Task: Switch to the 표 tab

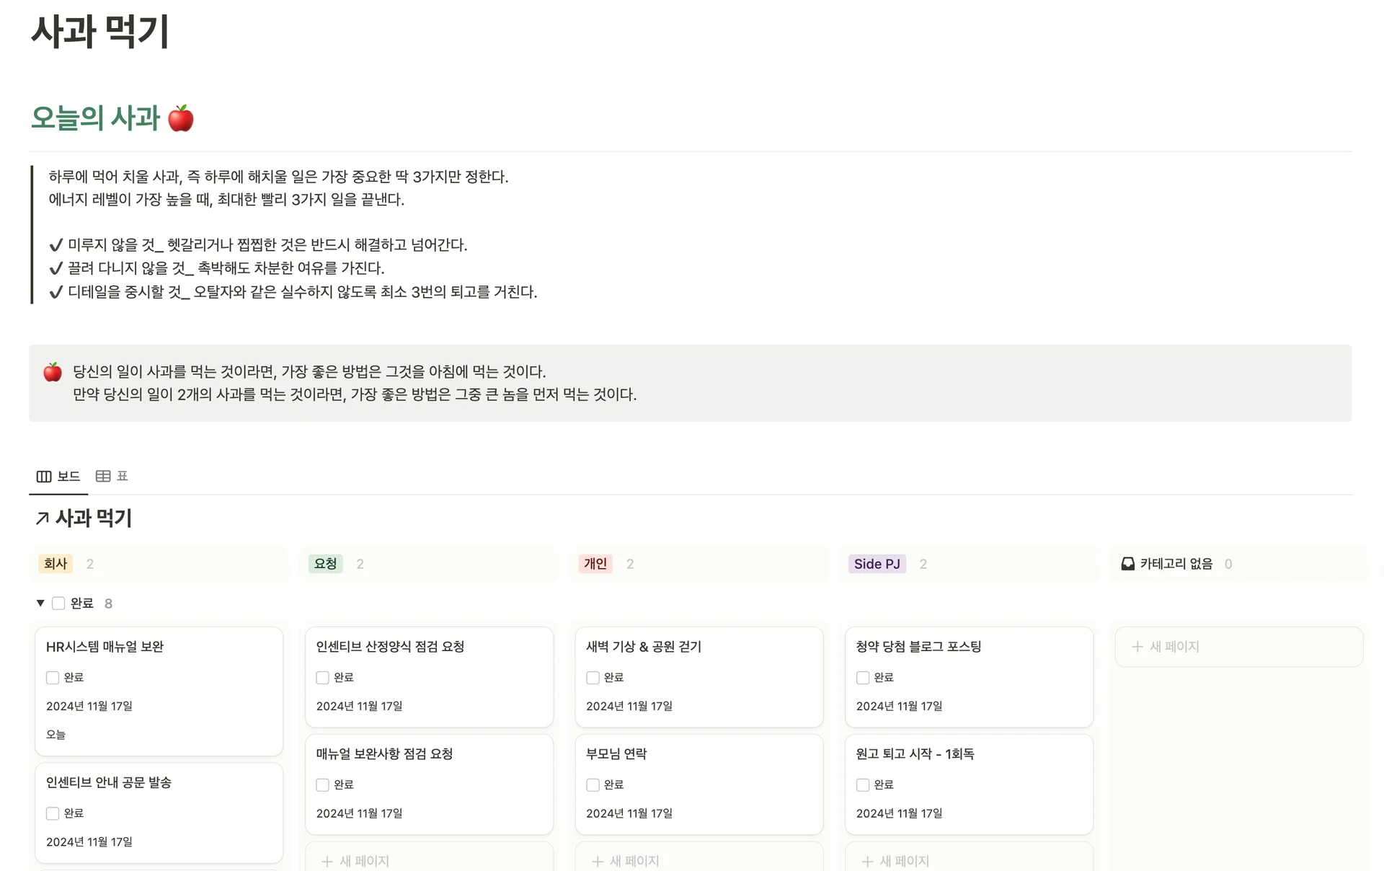Action: point(121,476)
